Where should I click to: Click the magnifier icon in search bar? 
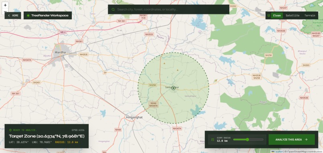click(x=113, y=10)
